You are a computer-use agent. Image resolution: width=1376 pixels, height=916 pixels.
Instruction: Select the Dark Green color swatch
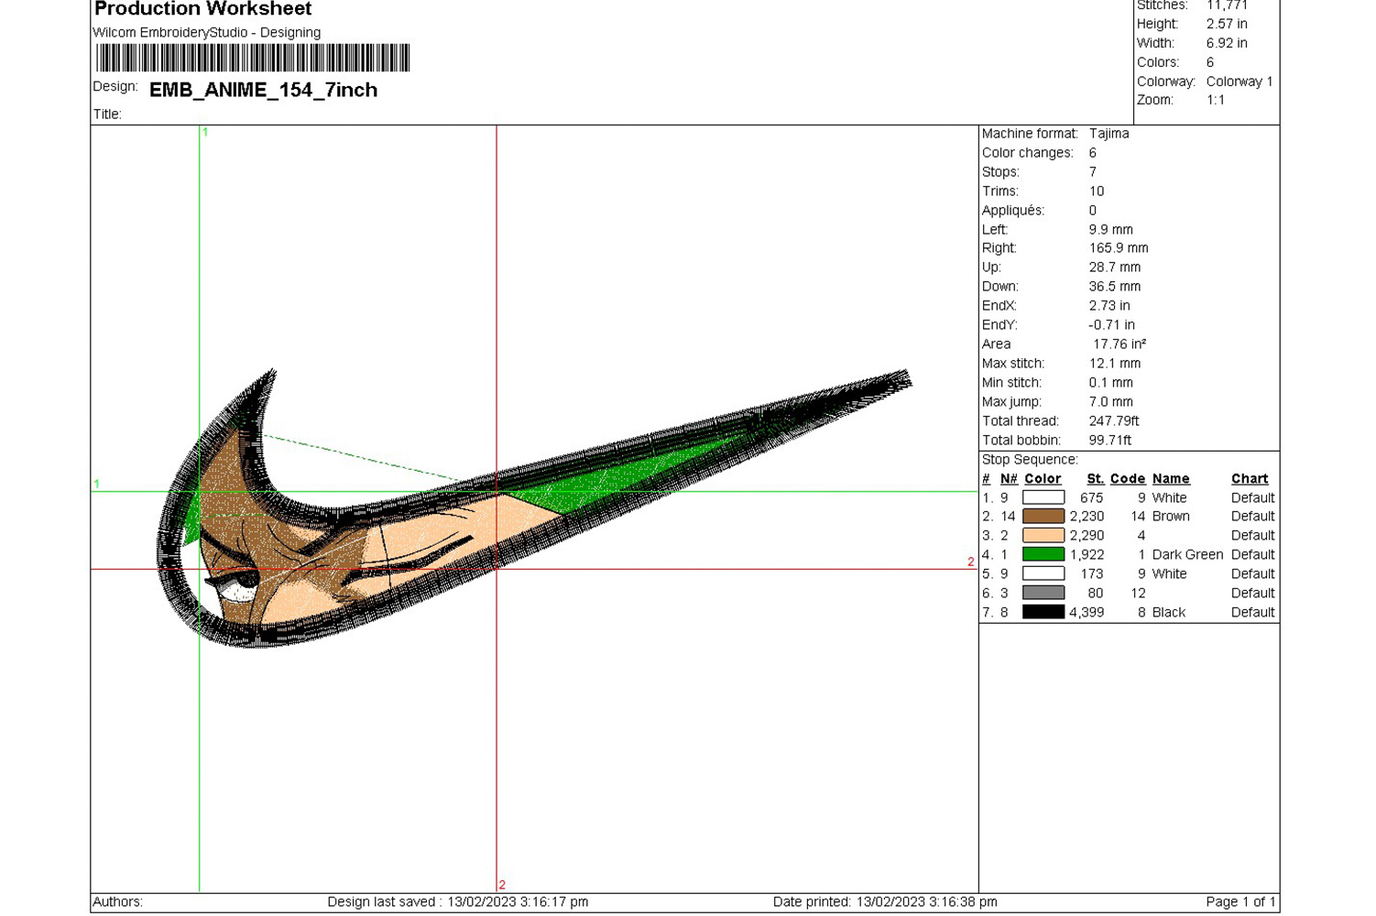(1043, 554)
